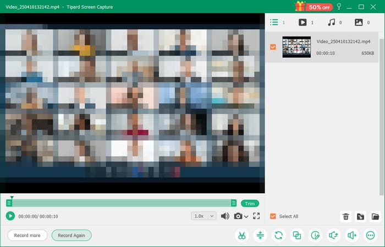
Task: Open the advanced trimmer scissors tool
Action: coord(241,235)
